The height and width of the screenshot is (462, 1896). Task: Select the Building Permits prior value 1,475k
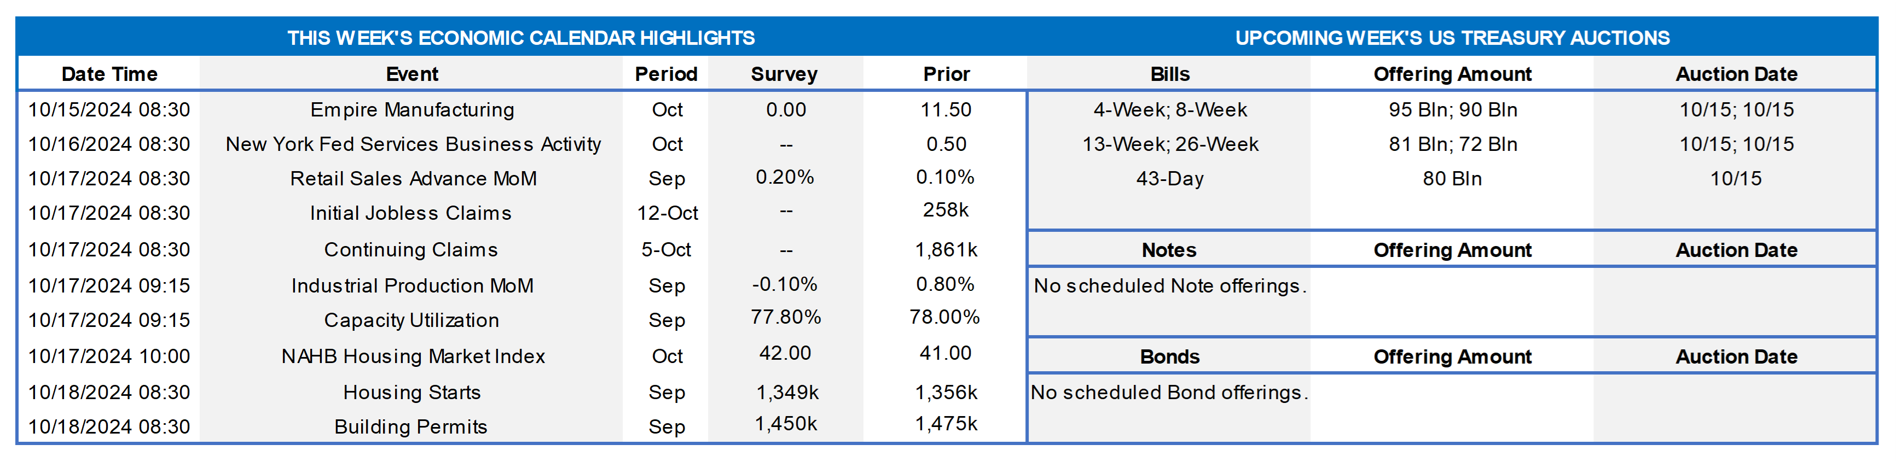coord(946,424)
